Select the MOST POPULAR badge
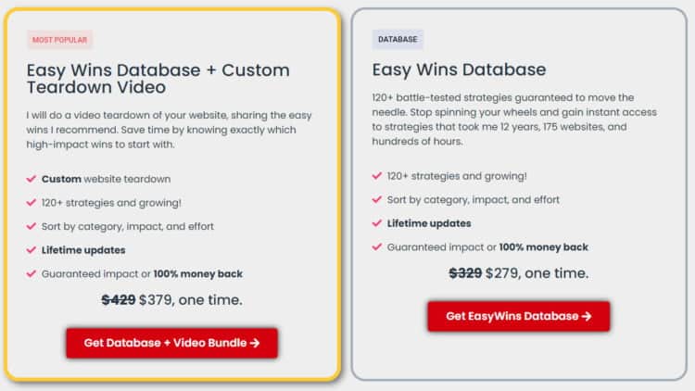Screen dimensions: 695x391 (x=60, y=40)
